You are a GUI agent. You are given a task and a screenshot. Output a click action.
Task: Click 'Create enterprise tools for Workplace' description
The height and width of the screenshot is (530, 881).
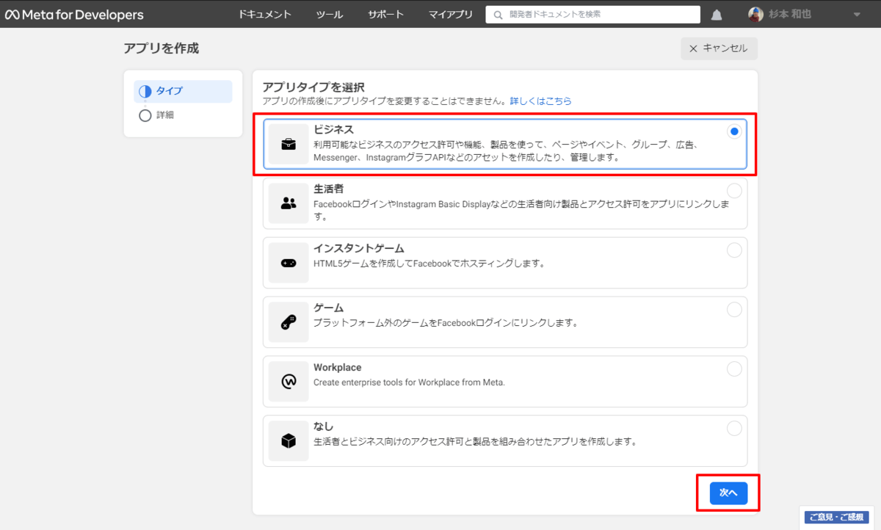(409, 382)
